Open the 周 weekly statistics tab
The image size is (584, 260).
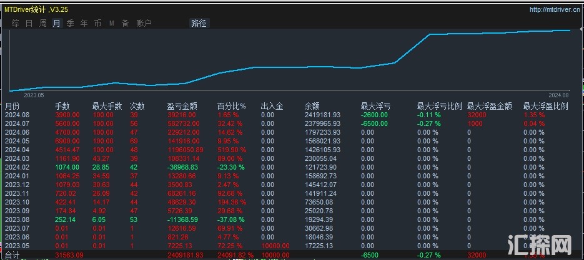[43, 23]
